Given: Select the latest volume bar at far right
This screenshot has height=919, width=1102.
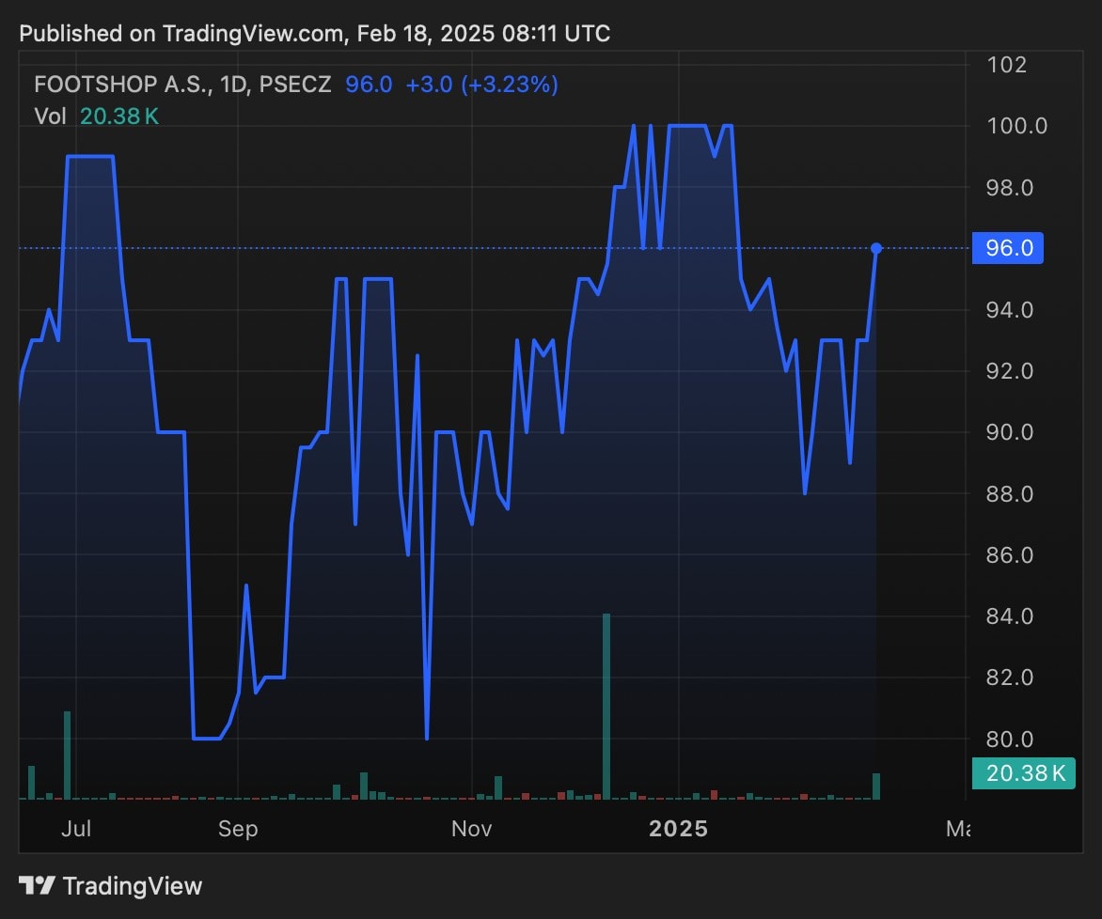Looking at the screenshot, I should 876,787.
